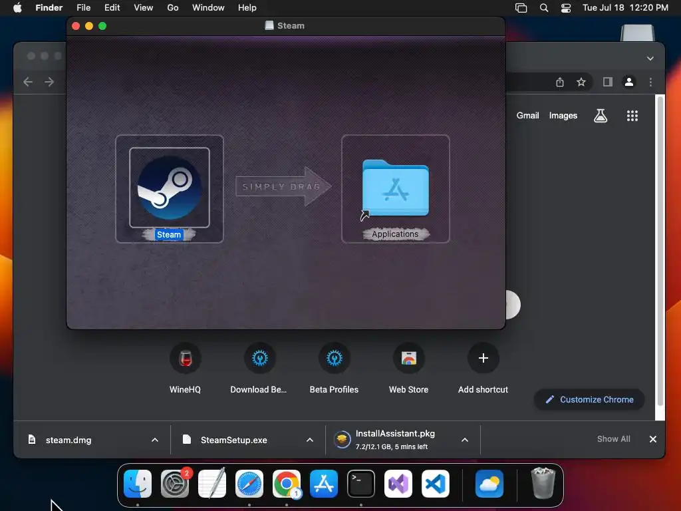
Task: Open Download Be... shortcut tile
Action: (x=260, y=367)
